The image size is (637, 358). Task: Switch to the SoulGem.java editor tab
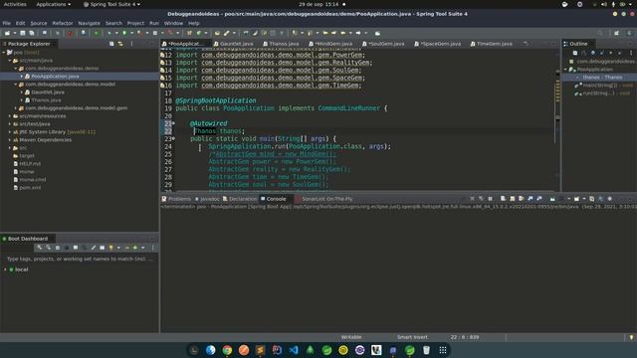click(383, 44)
